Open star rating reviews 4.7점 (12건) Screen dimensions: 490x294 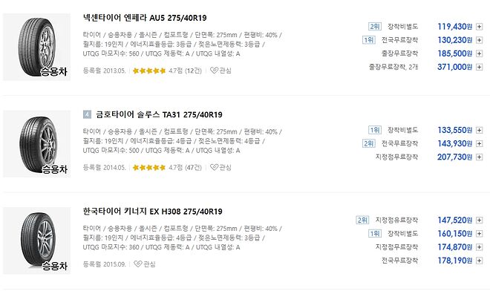[x=167, y=71]
